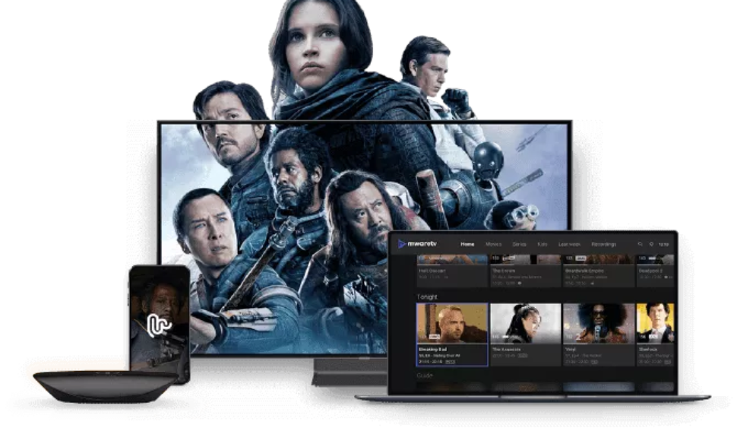Select the Sherlock thumbnail under Tonight

[x=655, y=324]
